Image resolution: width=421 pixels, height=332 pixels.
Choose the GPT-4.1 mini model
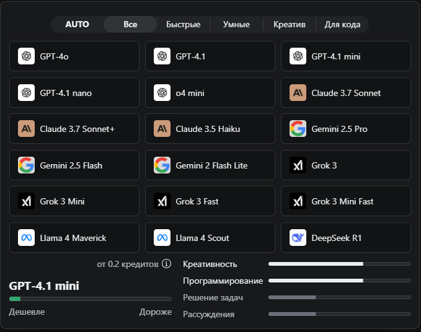point(345,56)
